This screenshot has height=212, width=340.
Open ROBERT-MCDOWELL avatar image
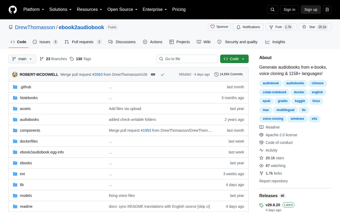[x=15, y=74]
